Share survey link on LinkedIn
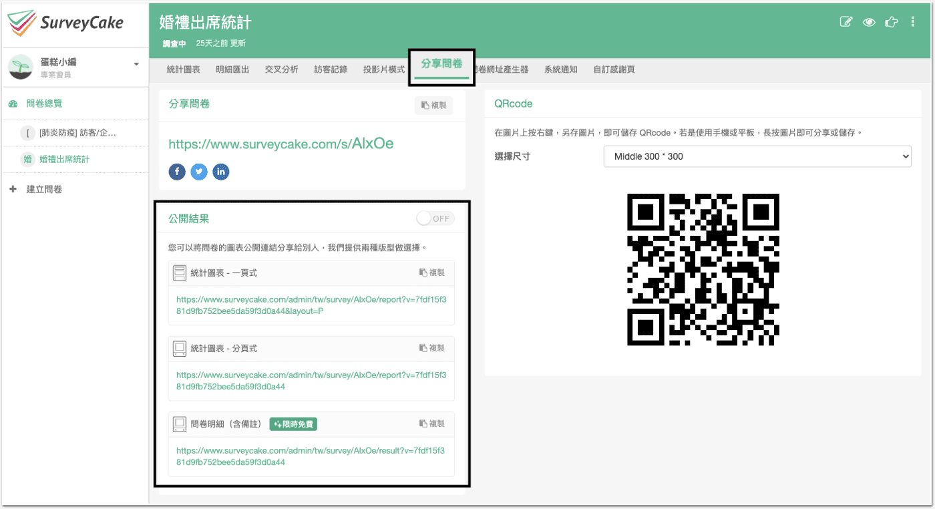Screen dimensions: 935x509 coord(221,172)
